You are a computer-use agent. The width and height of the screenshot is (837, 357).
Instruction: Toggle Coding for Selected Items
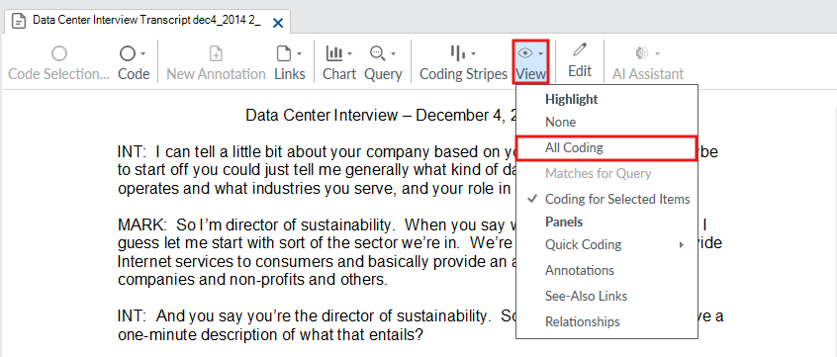tap(606, 199)
